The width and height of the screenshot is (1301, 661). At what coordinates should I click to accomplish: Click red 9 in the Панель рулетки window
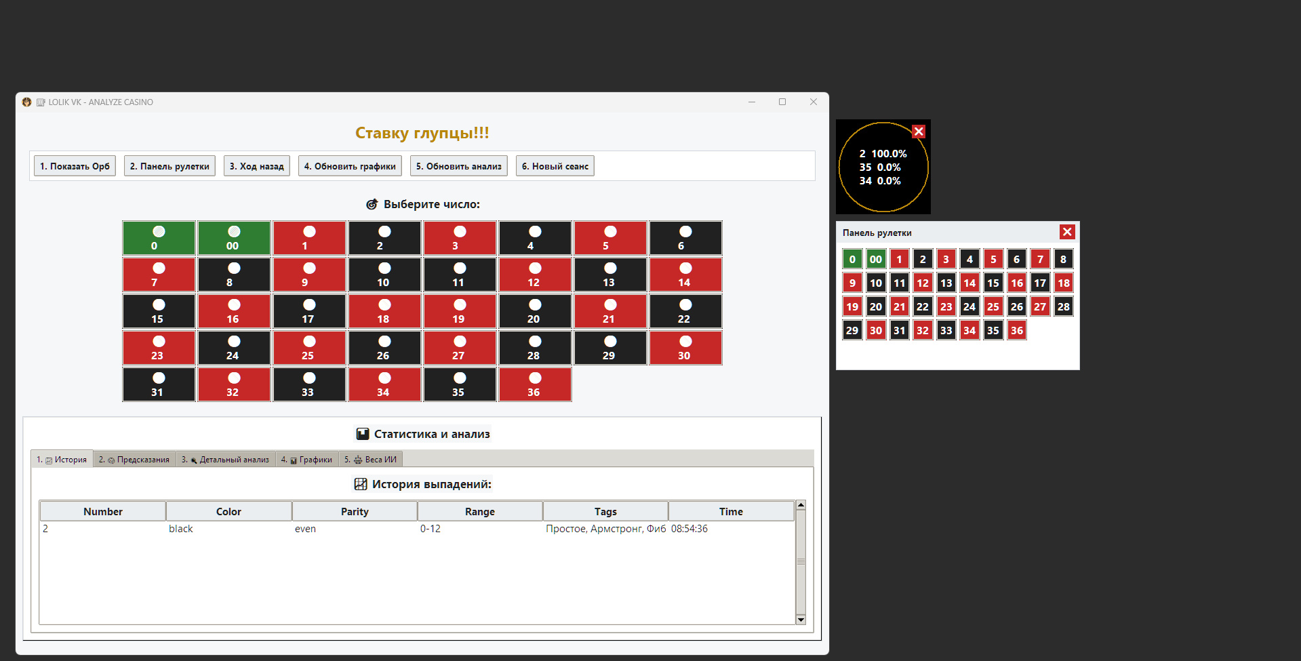(852, 283)
